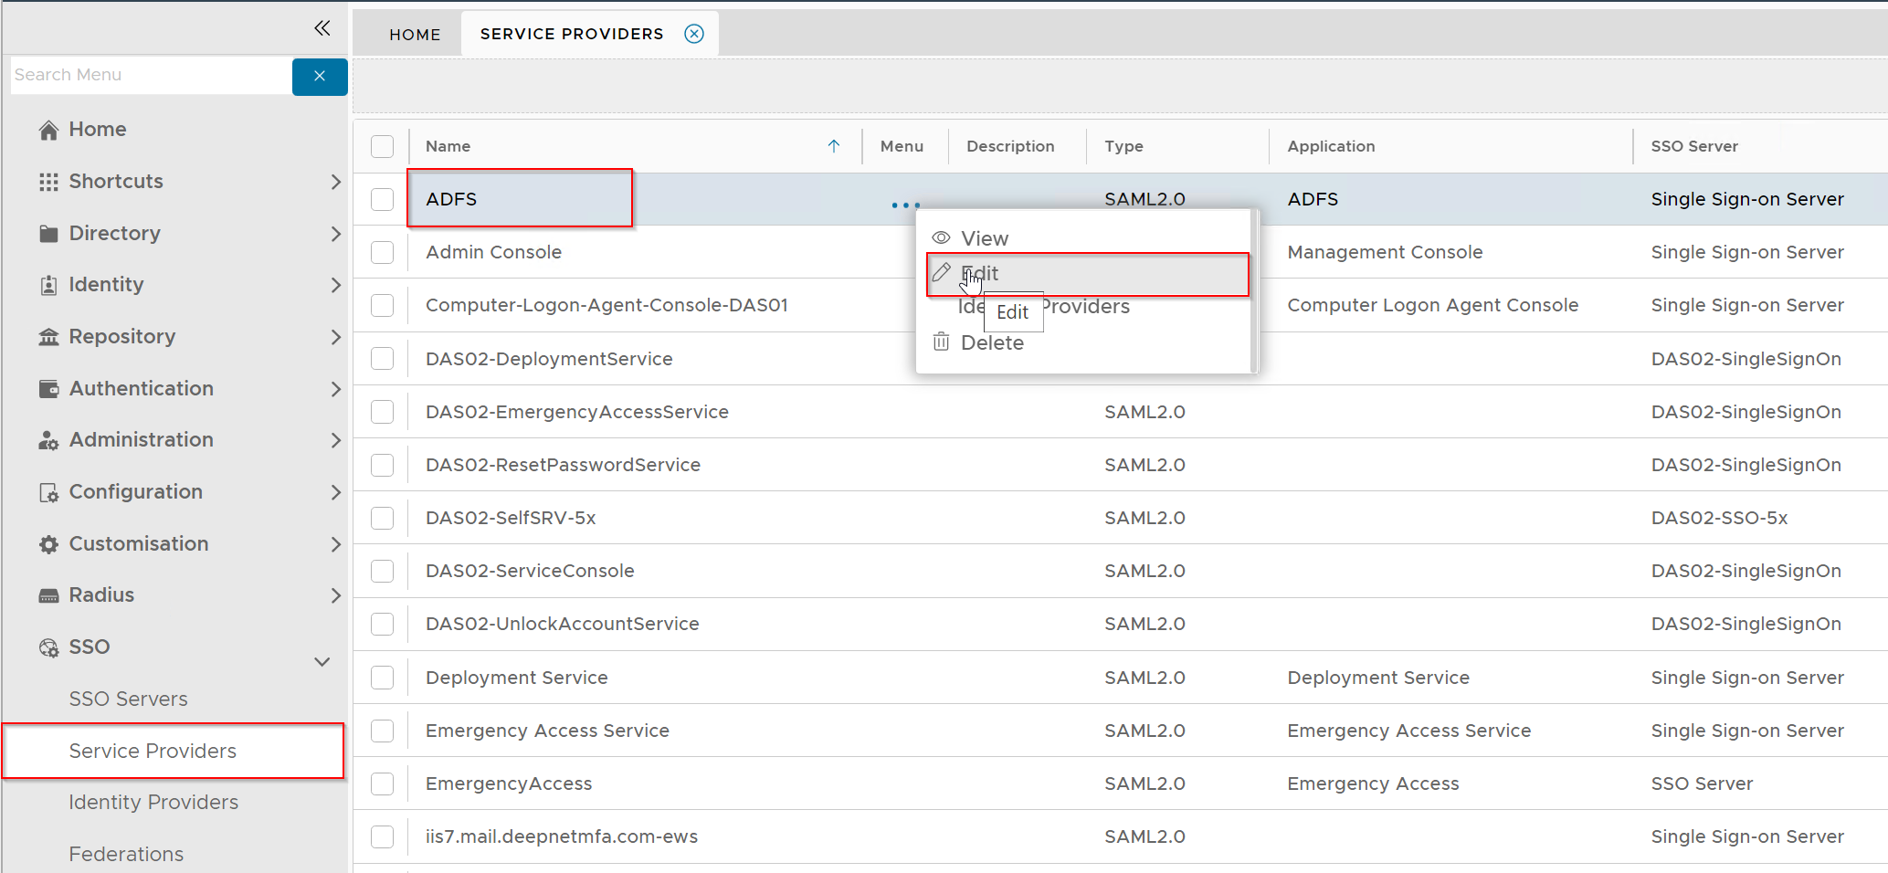The width and height of the screenshot is (1888, 873).
Task: Expand the Directory menu chevron
Action: coord(335,234)
